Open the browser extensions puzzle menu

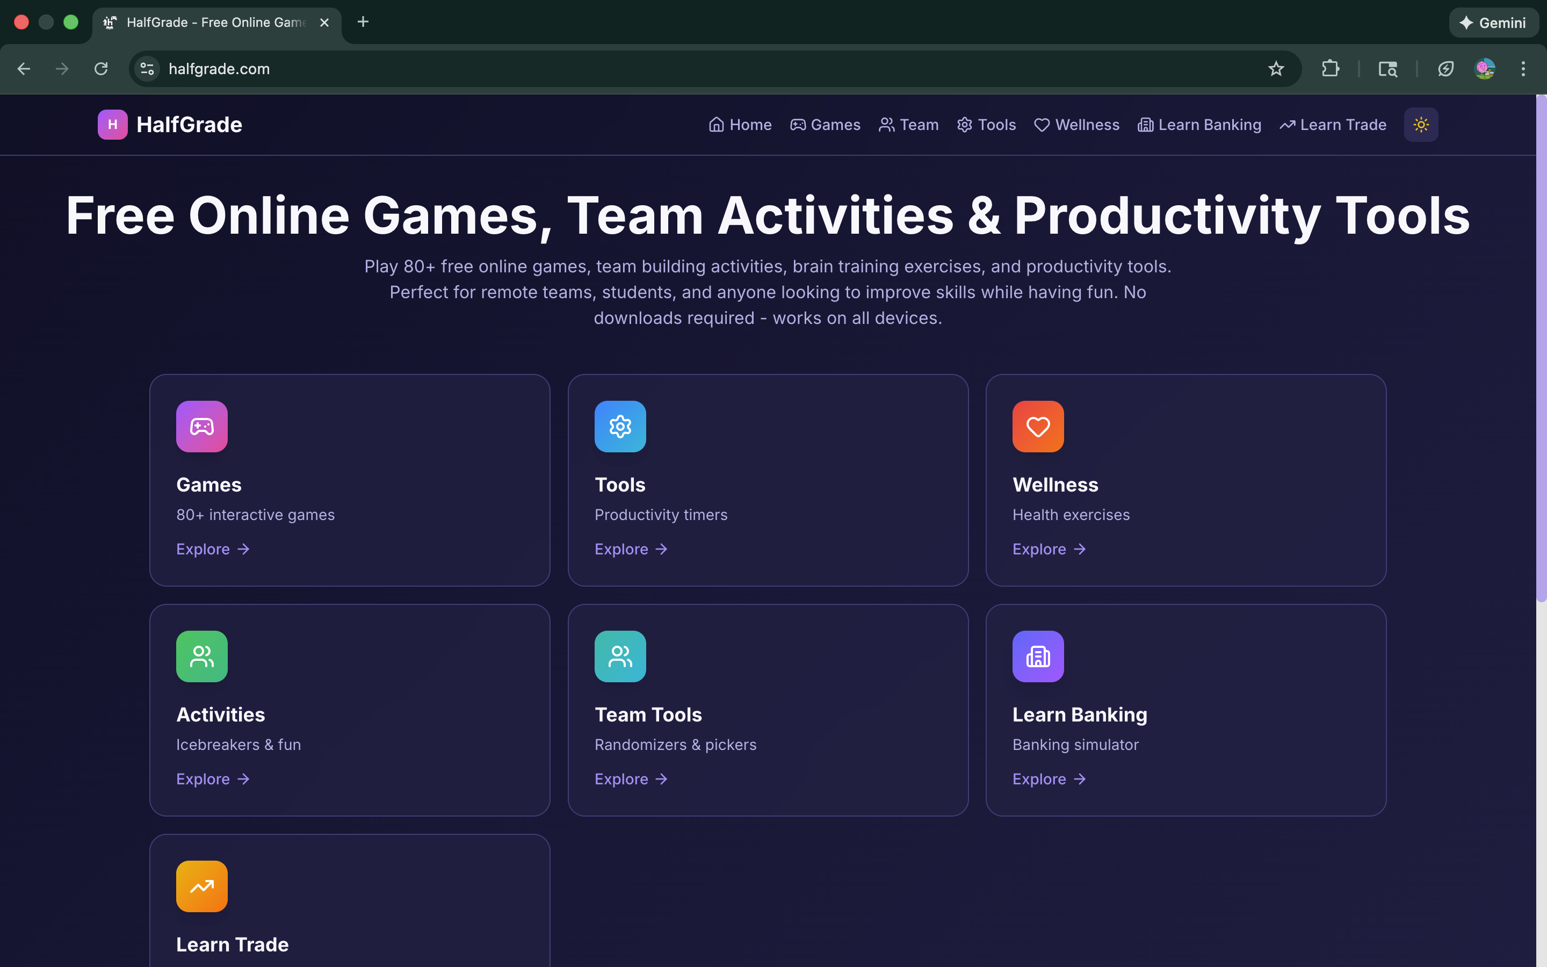[x=1329, y=68]
